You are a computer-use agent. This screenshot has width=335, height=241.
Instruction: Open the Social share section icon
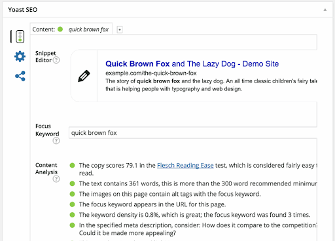20,76
